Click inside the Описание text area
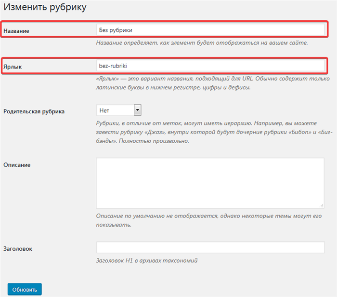Image resolution: width=337 pixels, height=297 pixels. click(x=210, y=183)
